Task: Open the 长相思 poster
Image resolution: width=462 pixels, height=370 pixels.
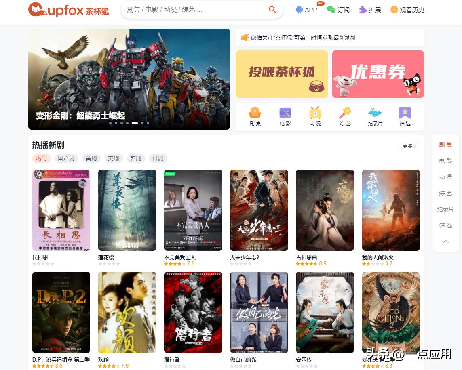Action: click(61, 210)
